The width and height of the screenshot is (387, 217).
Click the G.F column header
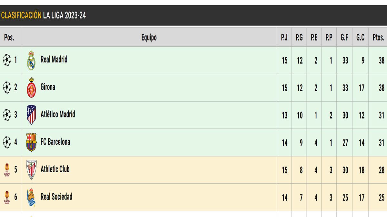click(344, 37)
